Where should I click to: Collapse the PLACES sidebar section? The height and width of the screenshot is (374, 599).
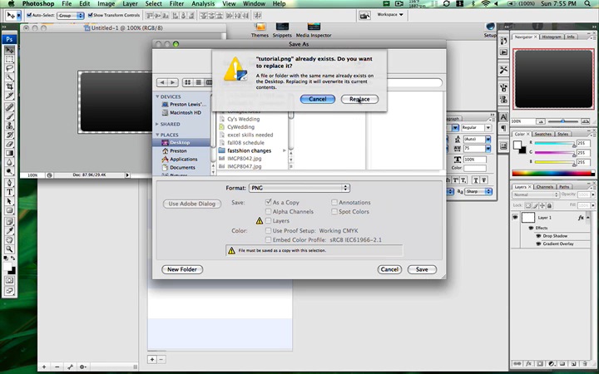157,135
